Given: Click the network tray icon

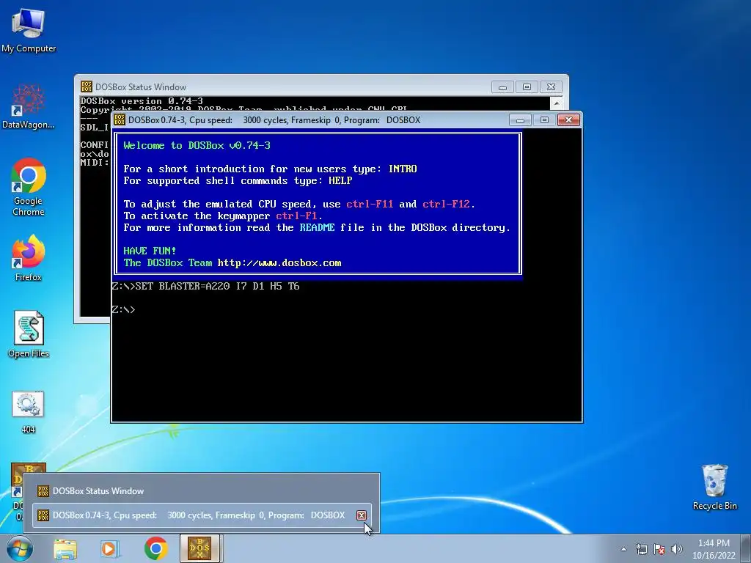Looking at the screenshot, I should 641,549.
